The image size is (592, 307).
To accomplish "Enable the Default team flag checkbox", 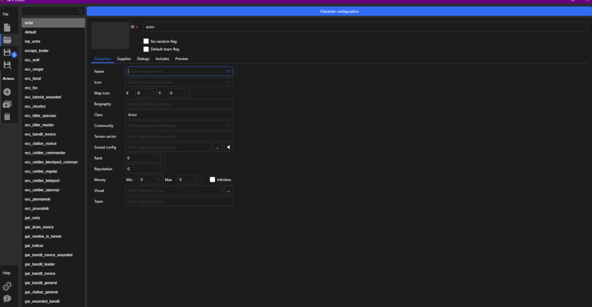I will 146,49.
